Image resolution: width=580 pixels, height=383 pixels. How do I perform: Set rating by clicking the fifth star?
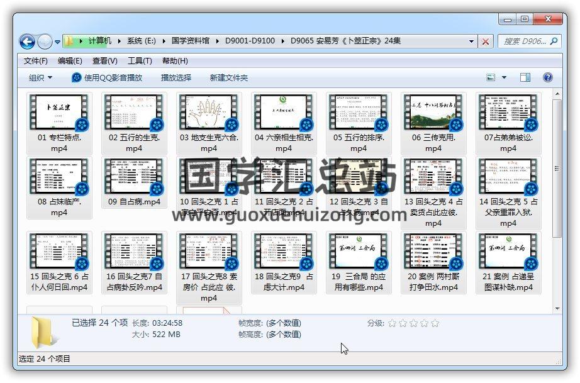(x=435, y=323)
